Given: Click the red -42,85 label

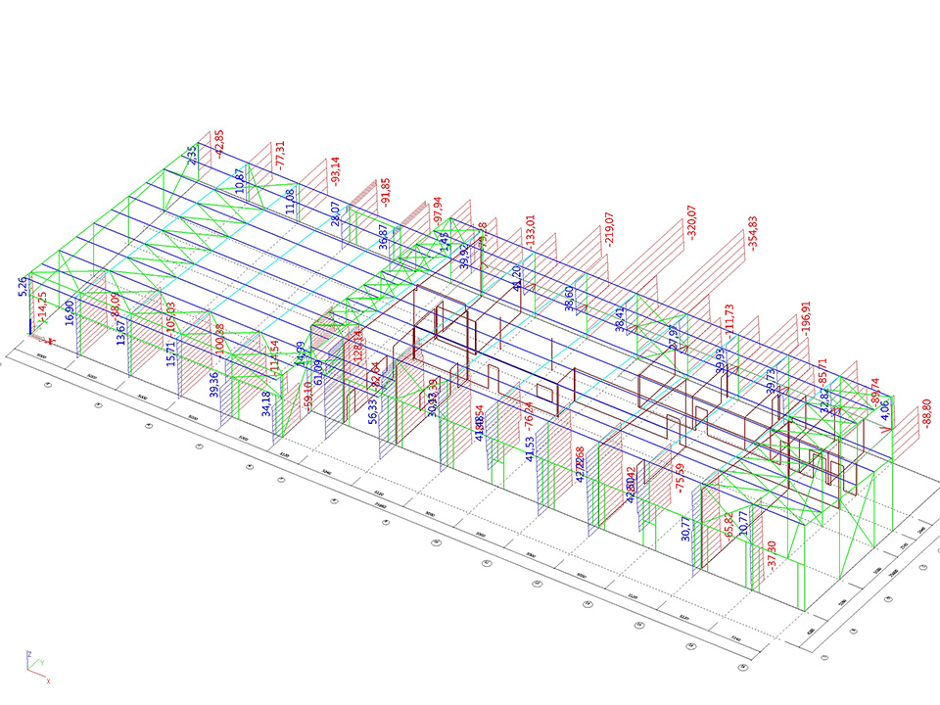Looking at the screenshot, I should pos(219,143).
